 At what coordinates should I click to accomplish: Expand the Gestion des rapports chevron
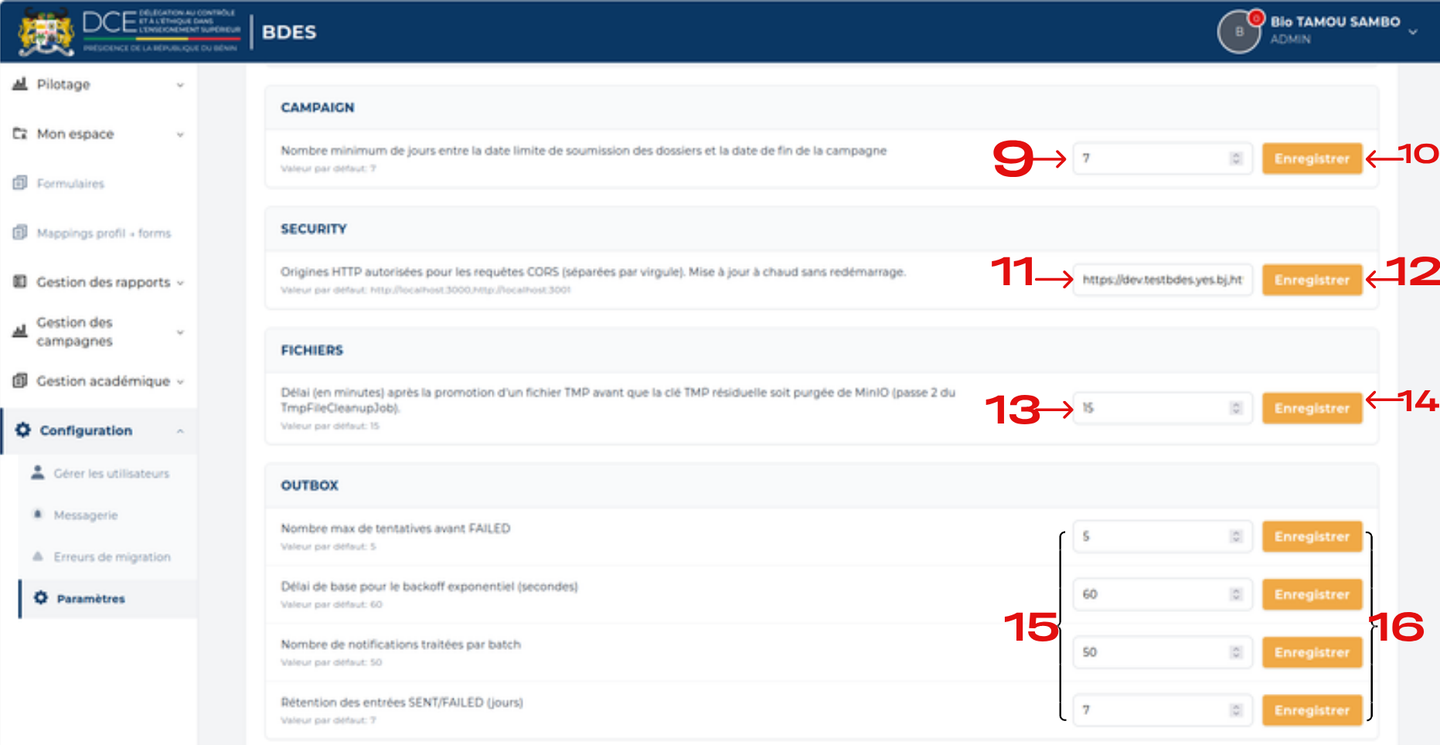point(180,283)
